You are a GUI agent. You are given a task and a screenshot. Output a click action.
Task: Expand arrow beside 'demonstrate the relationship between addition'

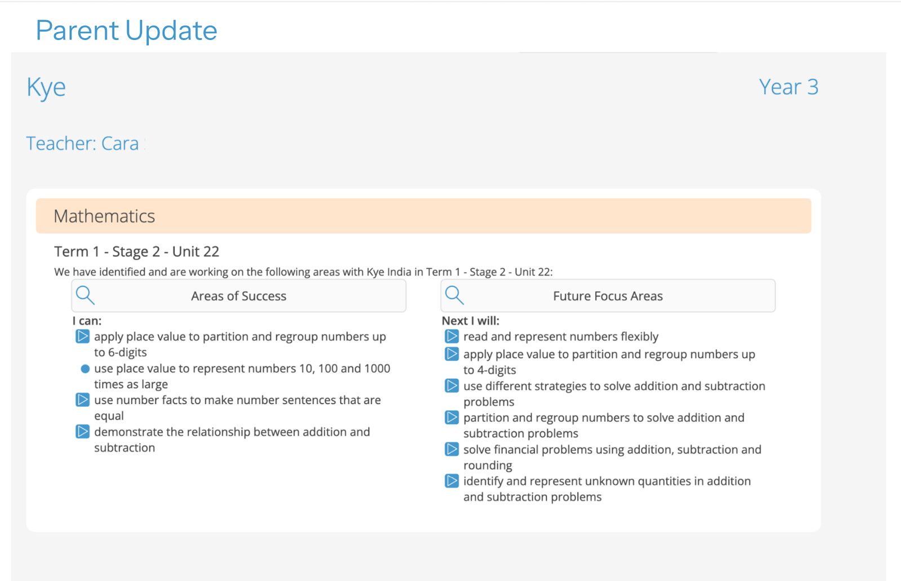click(x=83, y=432)
